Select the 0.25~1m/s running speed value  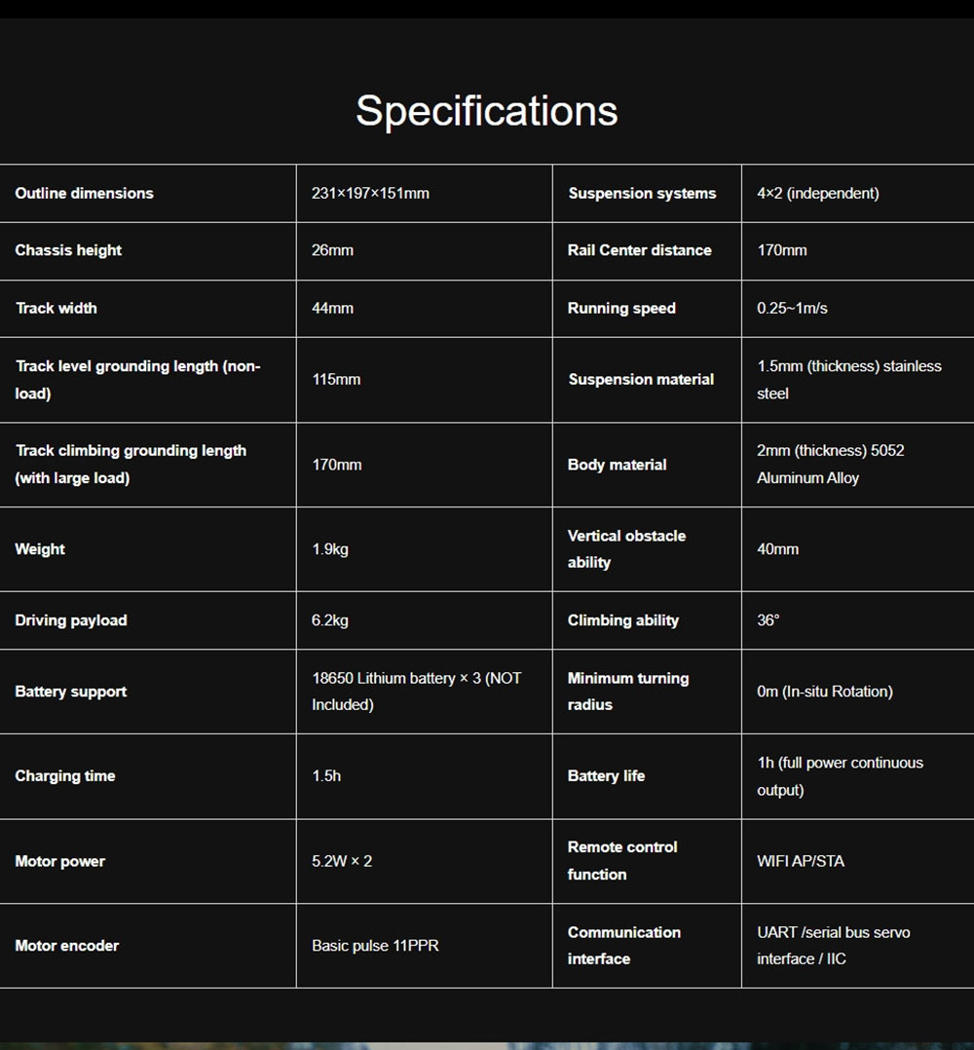pyautogui.click(x=792, y=308)
